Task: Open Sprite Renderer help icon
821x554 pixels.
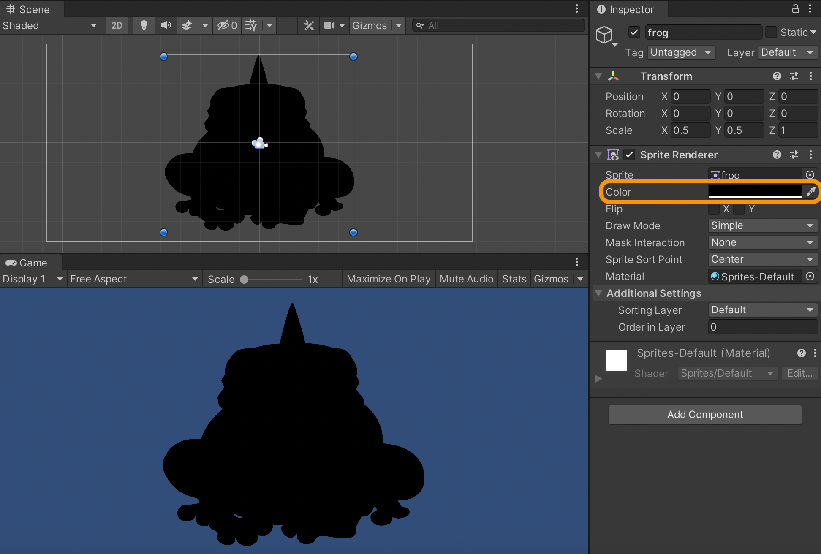Action: point(777,155)
